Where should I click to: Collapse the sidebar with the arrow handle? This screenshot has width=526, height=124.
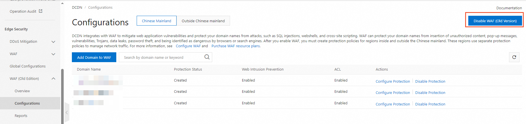click(67, 112)
